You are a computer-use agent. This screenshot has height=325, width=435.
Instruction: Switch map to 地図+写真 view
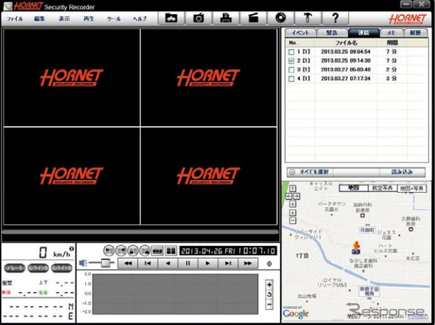click(412, 188)
